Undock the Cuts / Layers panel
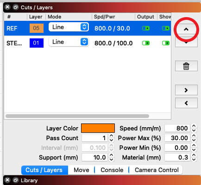 [16, 7]
